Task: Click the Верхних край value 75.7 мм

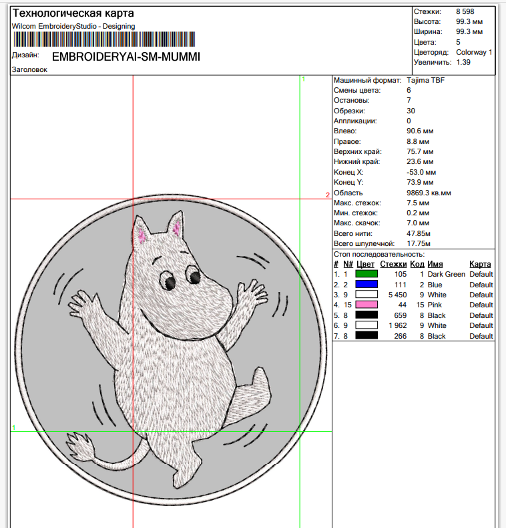Action: coord(420,151)
